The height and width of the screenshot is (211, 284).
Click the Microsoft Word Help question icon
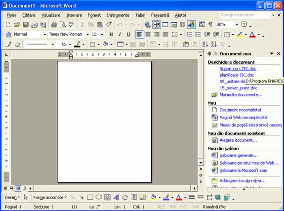[x=244, y=25]
